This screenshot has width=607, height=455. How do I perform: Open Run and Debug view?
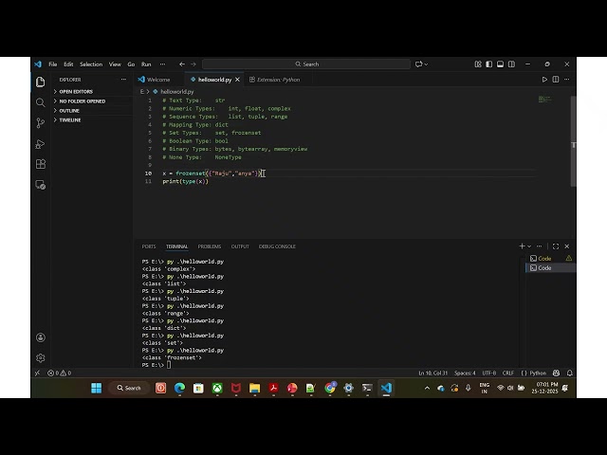tap(40, 144)
